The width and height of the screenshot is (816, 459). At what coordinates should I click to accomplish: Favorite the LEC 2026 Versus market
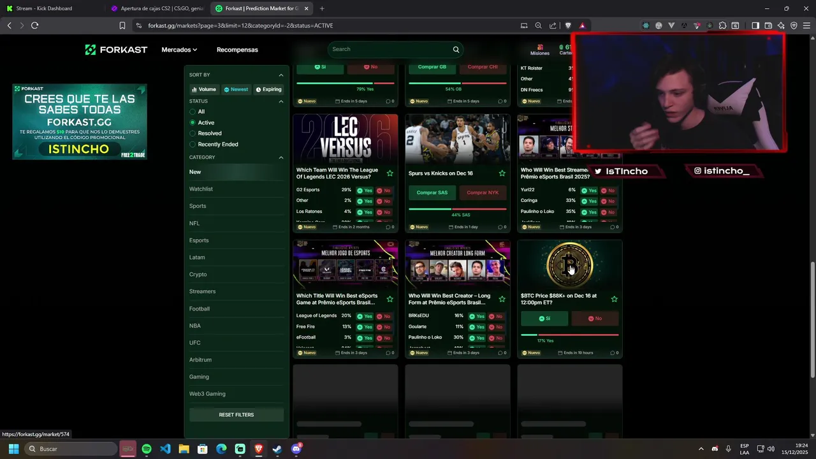pos(390,173)
